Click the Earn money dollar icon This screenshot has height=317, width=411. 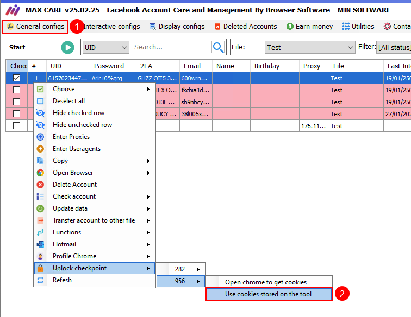tap(290, 27)
